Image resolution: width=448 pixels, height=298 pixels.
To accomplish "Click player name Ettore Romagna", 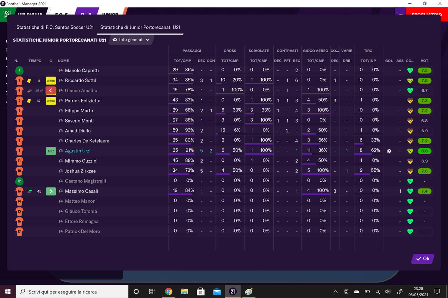I will tap(82, 221).
